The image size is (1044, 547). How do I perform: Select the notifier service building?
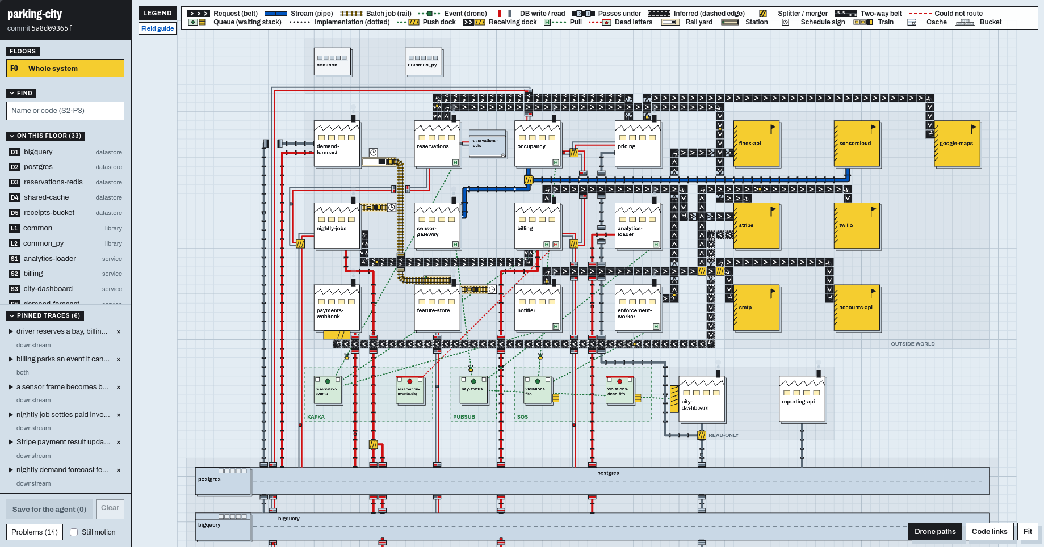click(538, 308)
